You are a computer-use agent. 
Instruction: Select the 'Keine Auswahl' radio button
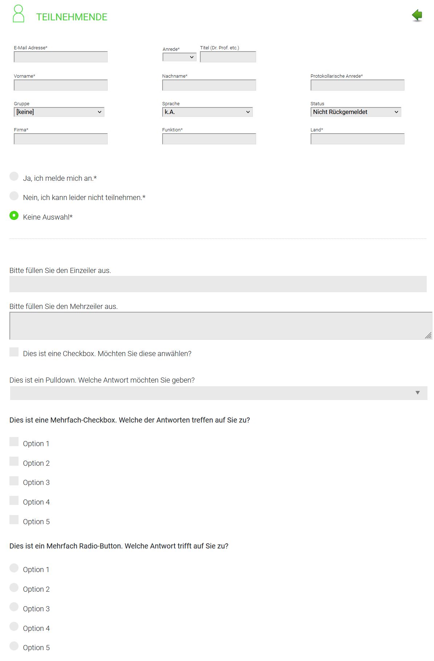(14, 216)
